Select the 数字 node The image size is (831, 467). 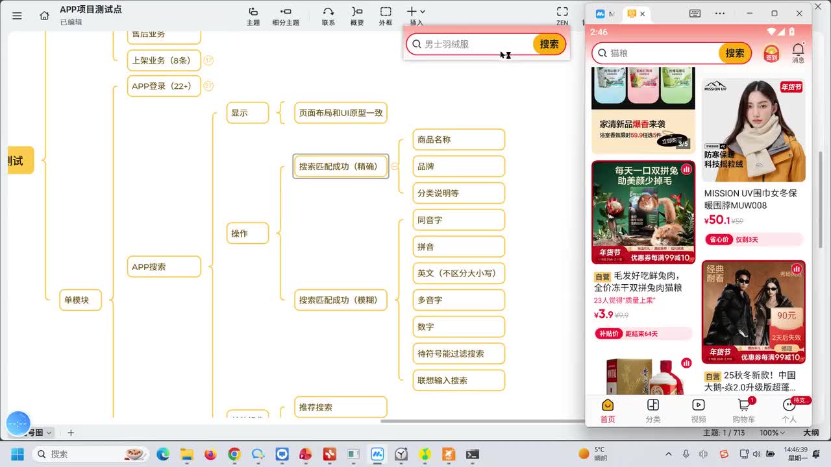pyautogui.click(x=459, y=327)
